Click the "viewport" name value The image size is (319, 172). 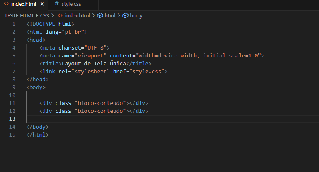click(x=91, y=56)
